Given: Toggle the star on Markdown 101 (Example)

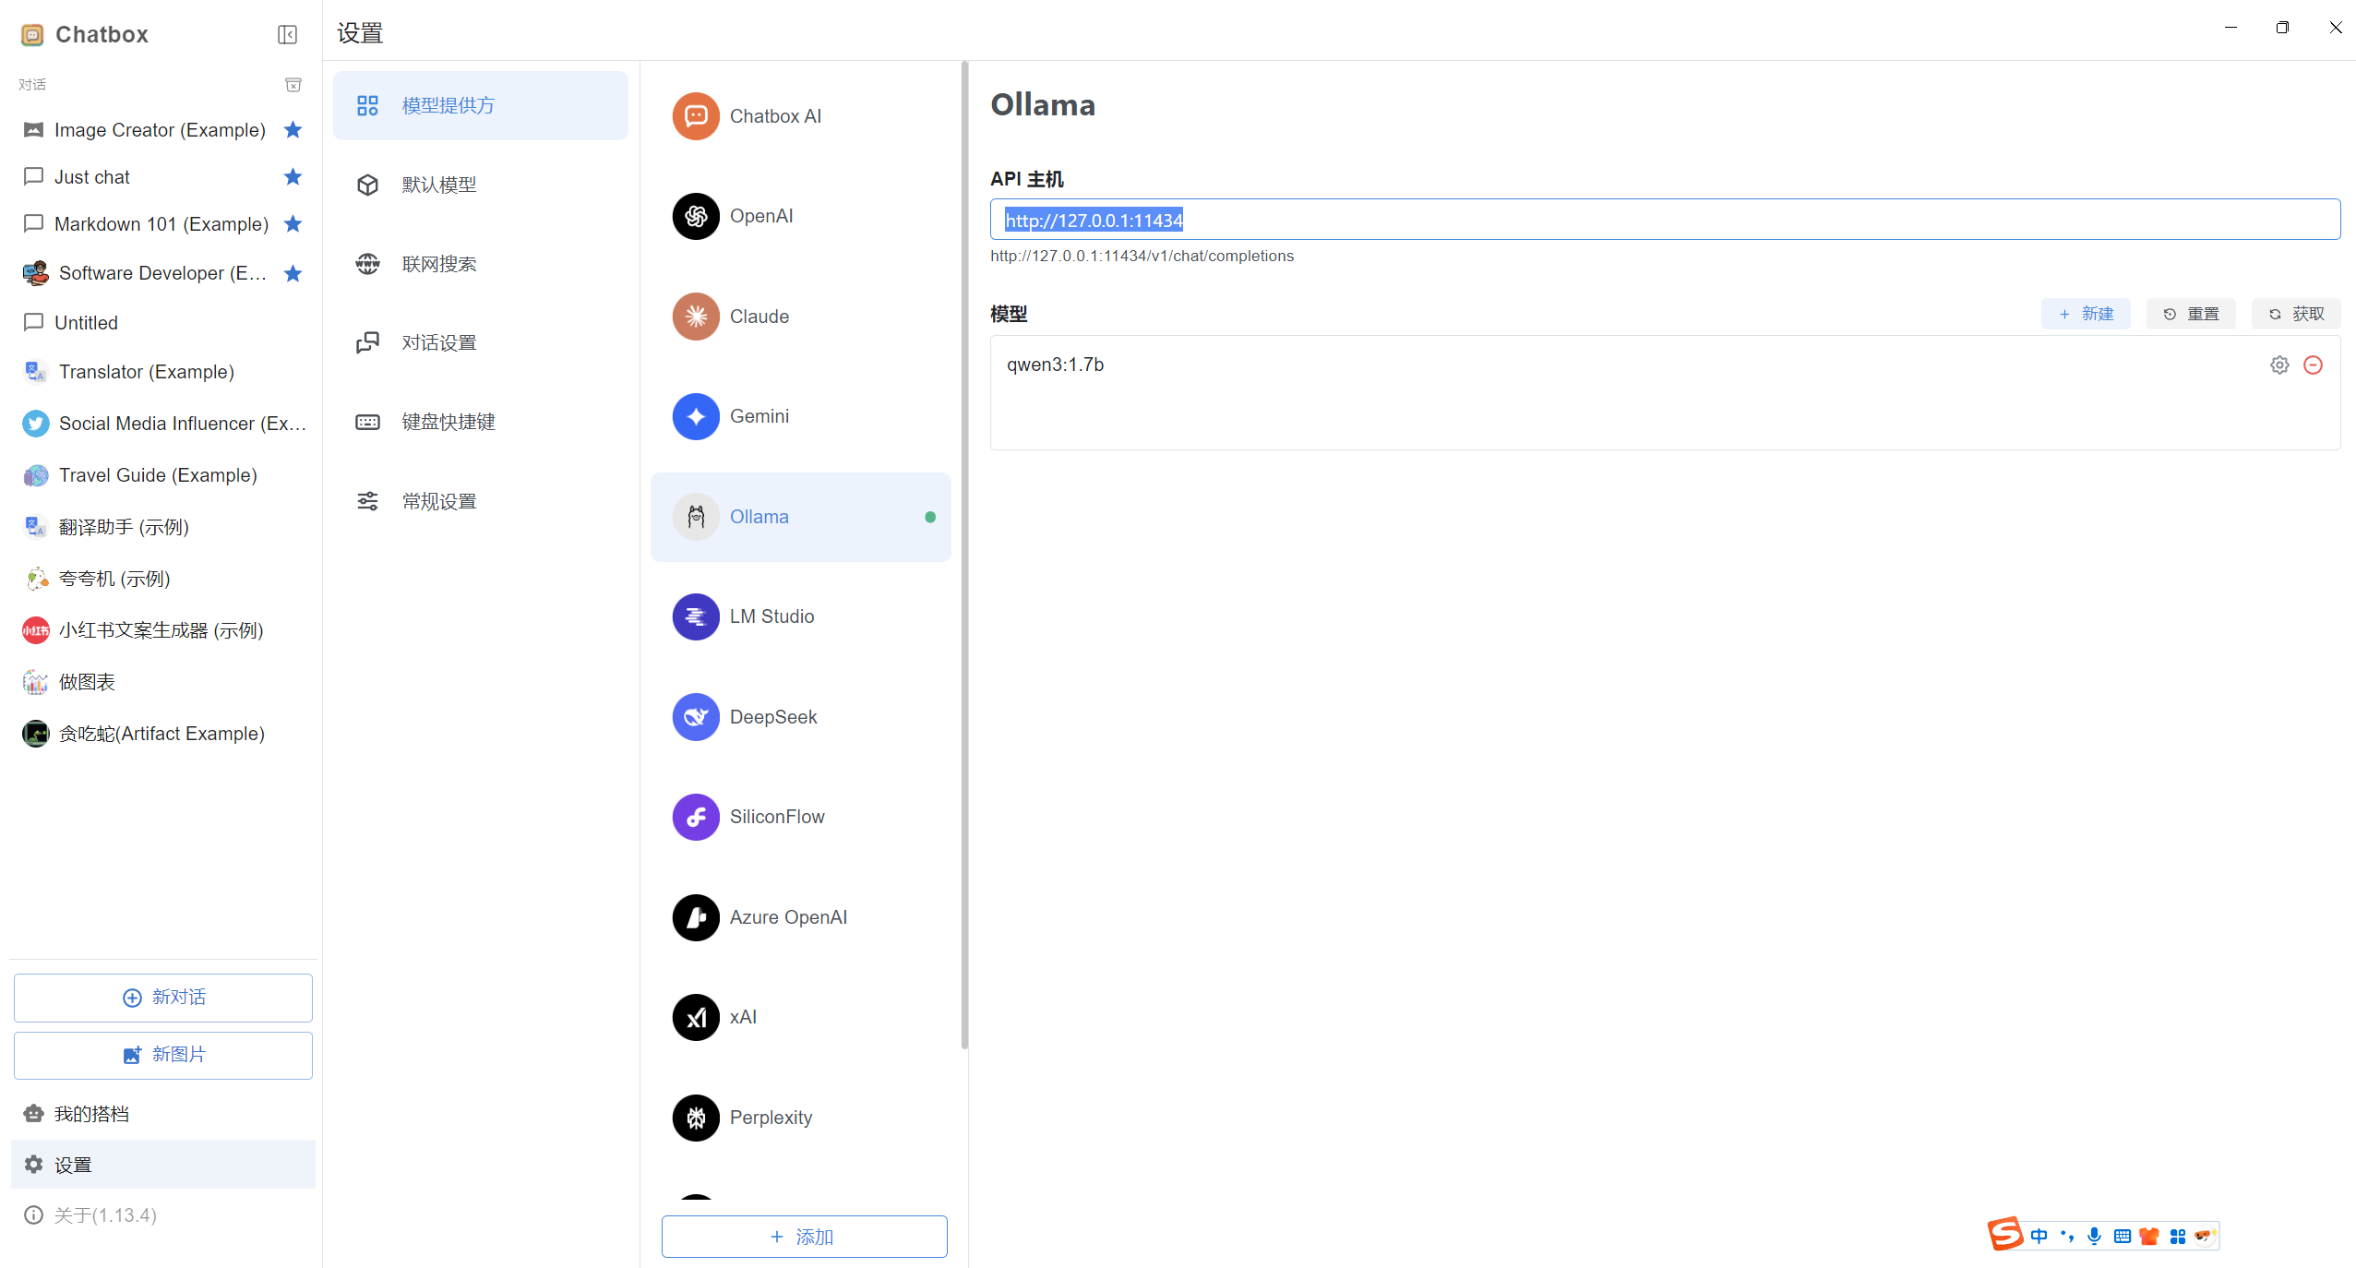Looking at the screenshot, I should [x=293, y=223].
